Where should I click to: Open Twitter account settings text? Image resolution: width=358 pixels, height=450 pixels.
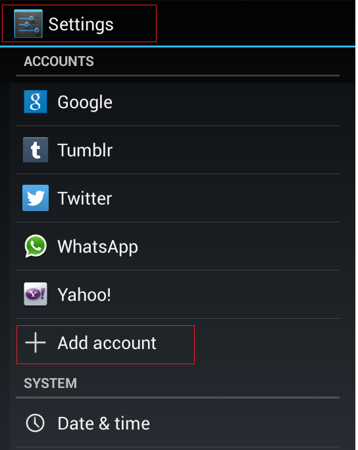[x=85, y=199]
